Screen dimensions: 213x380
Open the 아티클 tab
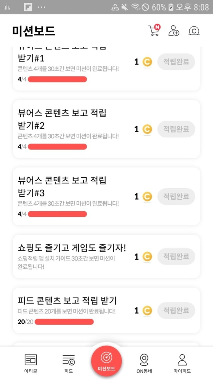tap(31, 363)
